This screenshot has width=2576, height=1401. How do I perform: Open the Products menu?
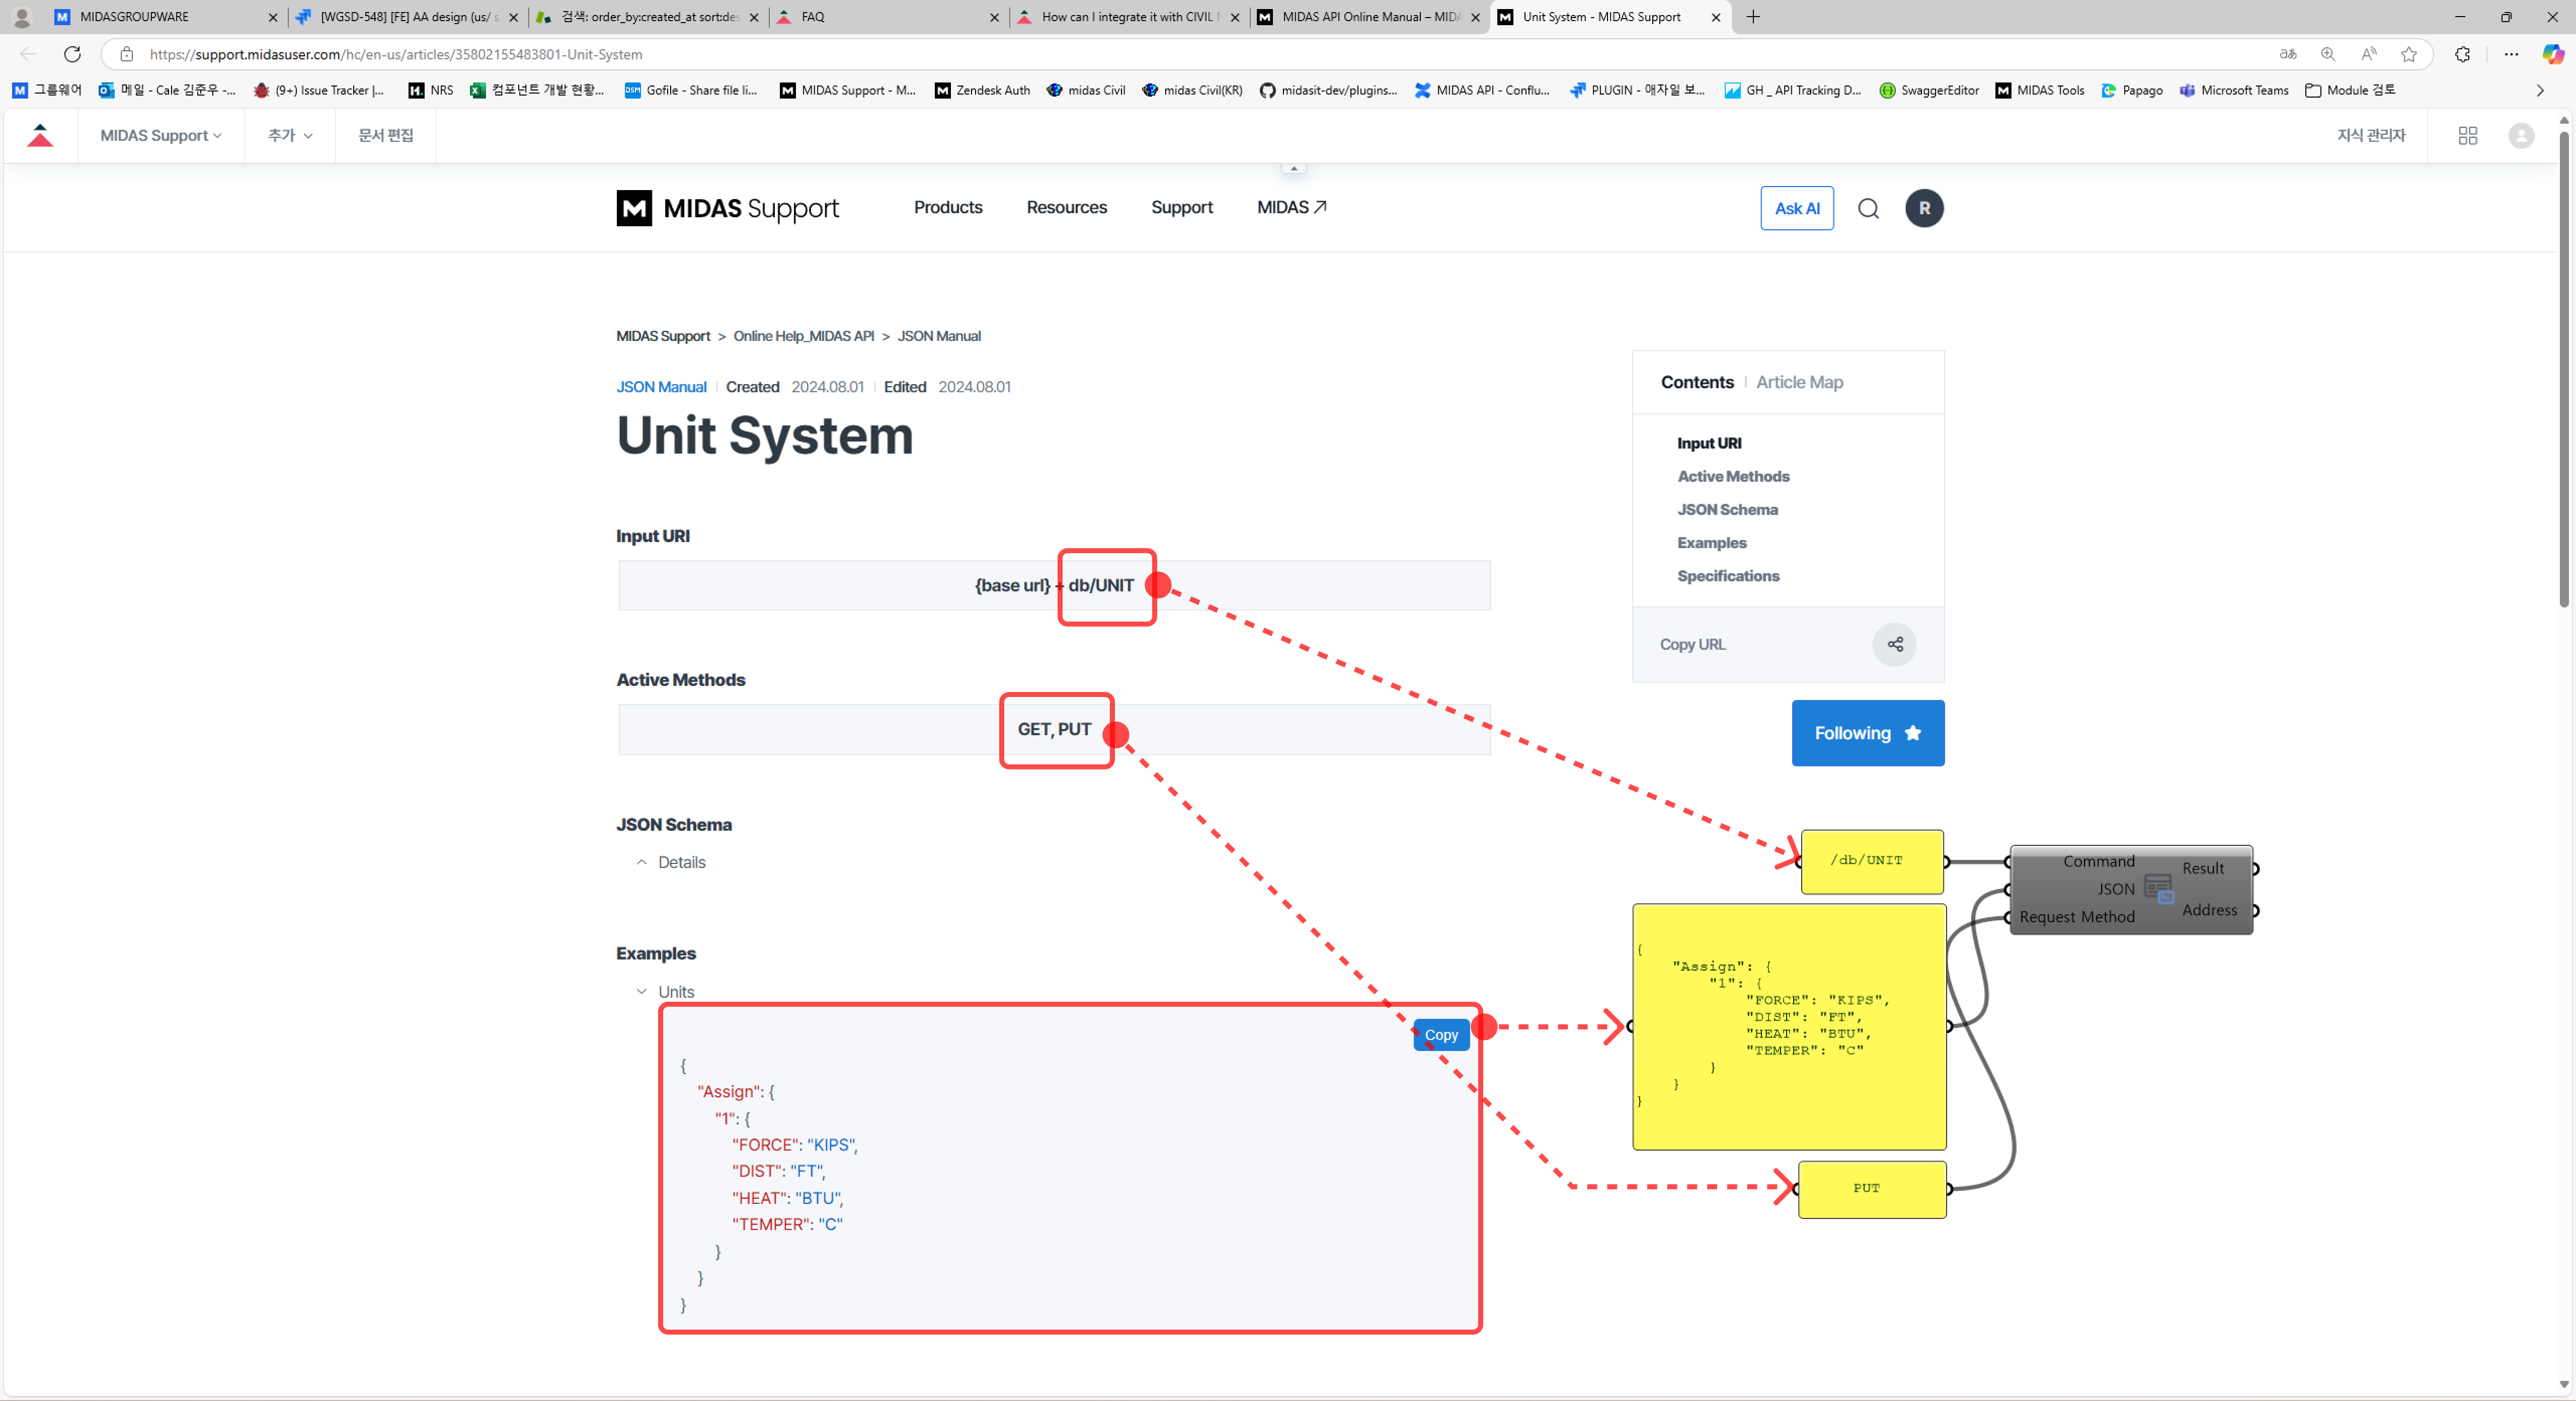(x=948, y=207)
